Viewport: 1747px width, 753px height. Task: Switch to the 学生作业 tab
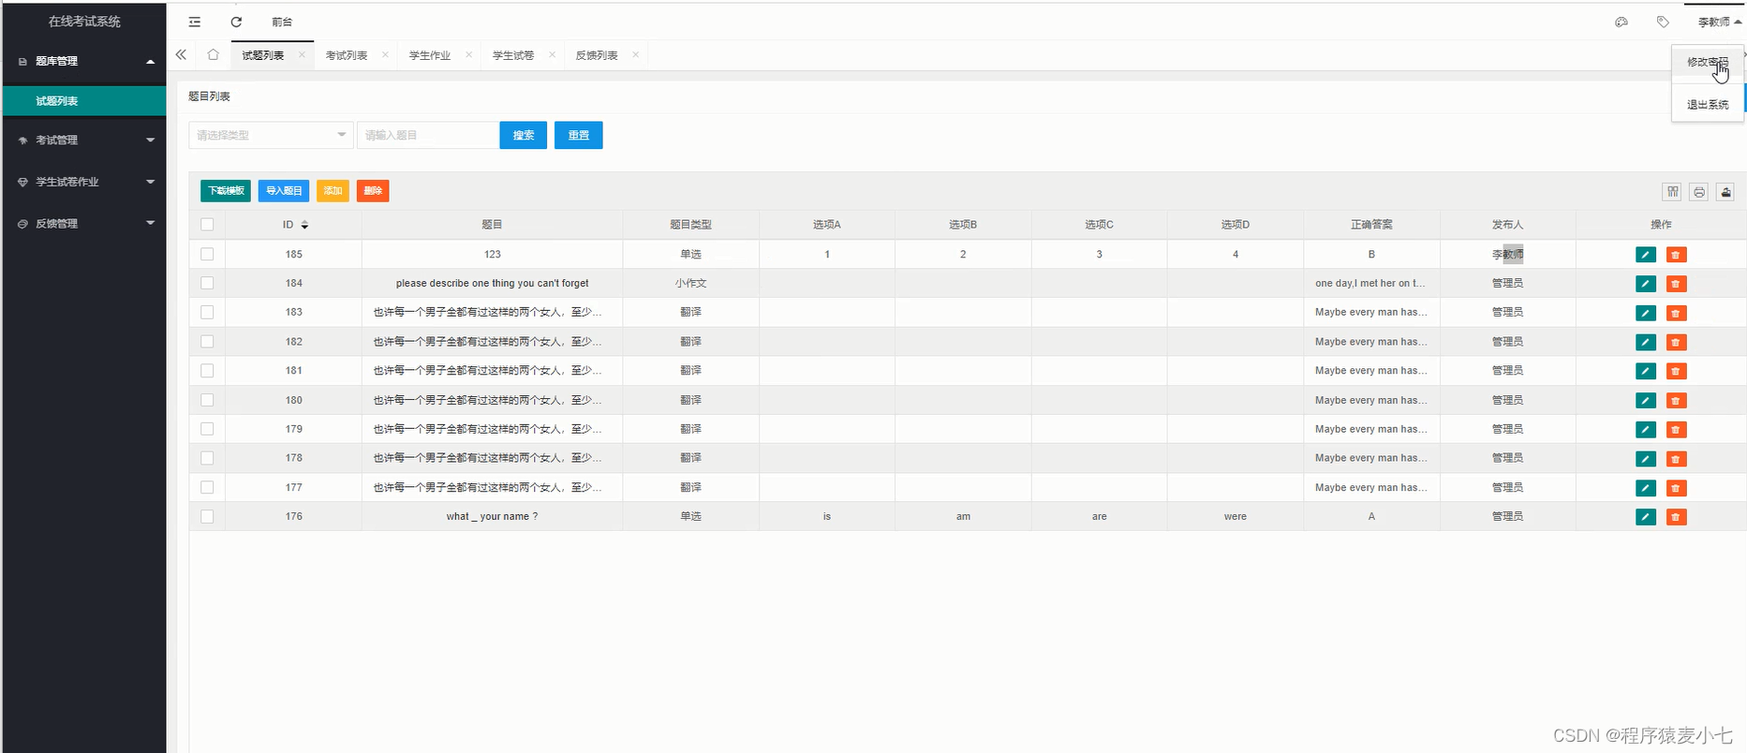[x=430, y=55]
